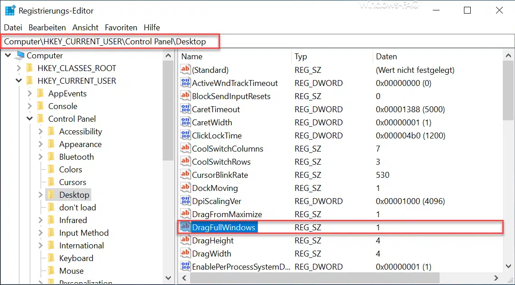Click the REG_DWORD icon beside CaretTimeout
The image size is (515, 285).
[x=185, y=109]
